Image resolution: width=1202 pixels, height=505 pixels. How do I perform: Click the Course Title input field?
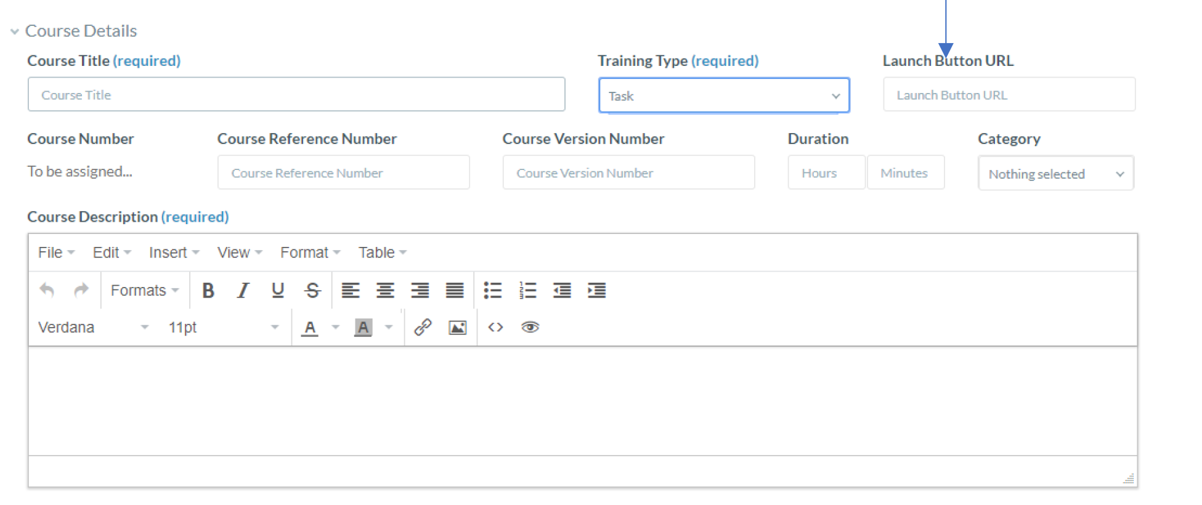(x=296, y=95)
